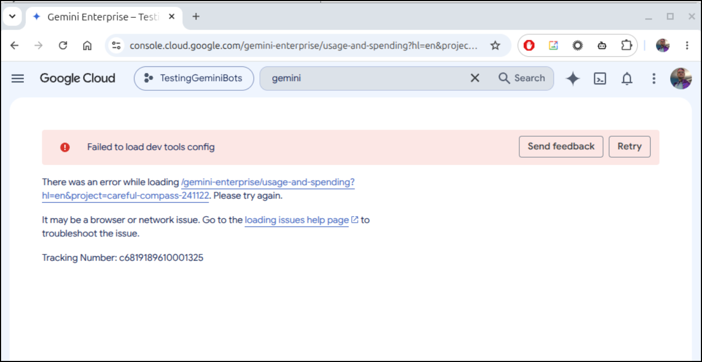
Task: Focus the gemini search input field
Action: click(x=367, y=78)
